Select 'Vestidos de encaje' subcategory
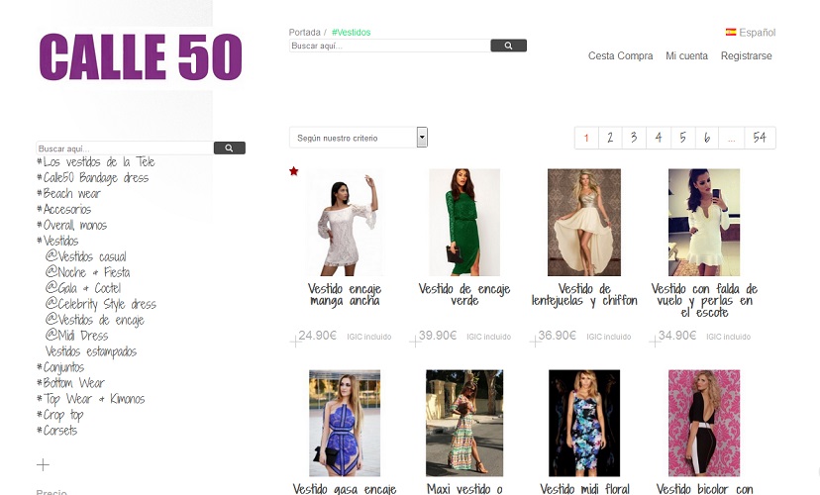 (x=95, y=320)
